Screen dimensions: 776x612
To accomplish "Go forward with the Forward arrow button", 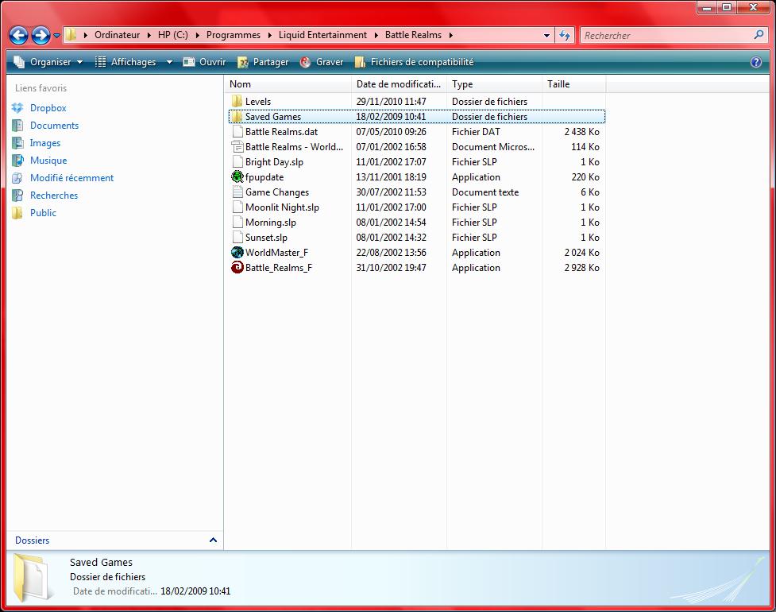I will coord(41,35).
